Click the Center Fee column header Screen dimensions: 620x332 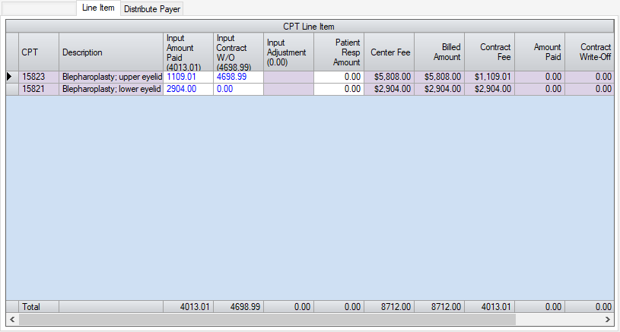(389, 52)
